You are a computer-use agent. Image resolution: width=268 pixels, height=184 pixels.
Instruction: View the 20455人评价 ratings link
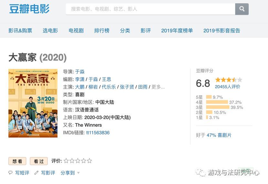pos(227,87)
